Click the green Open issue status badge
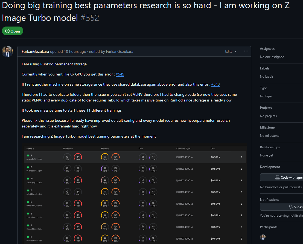This screenshot has width=303, height=244. pos(13,31)
